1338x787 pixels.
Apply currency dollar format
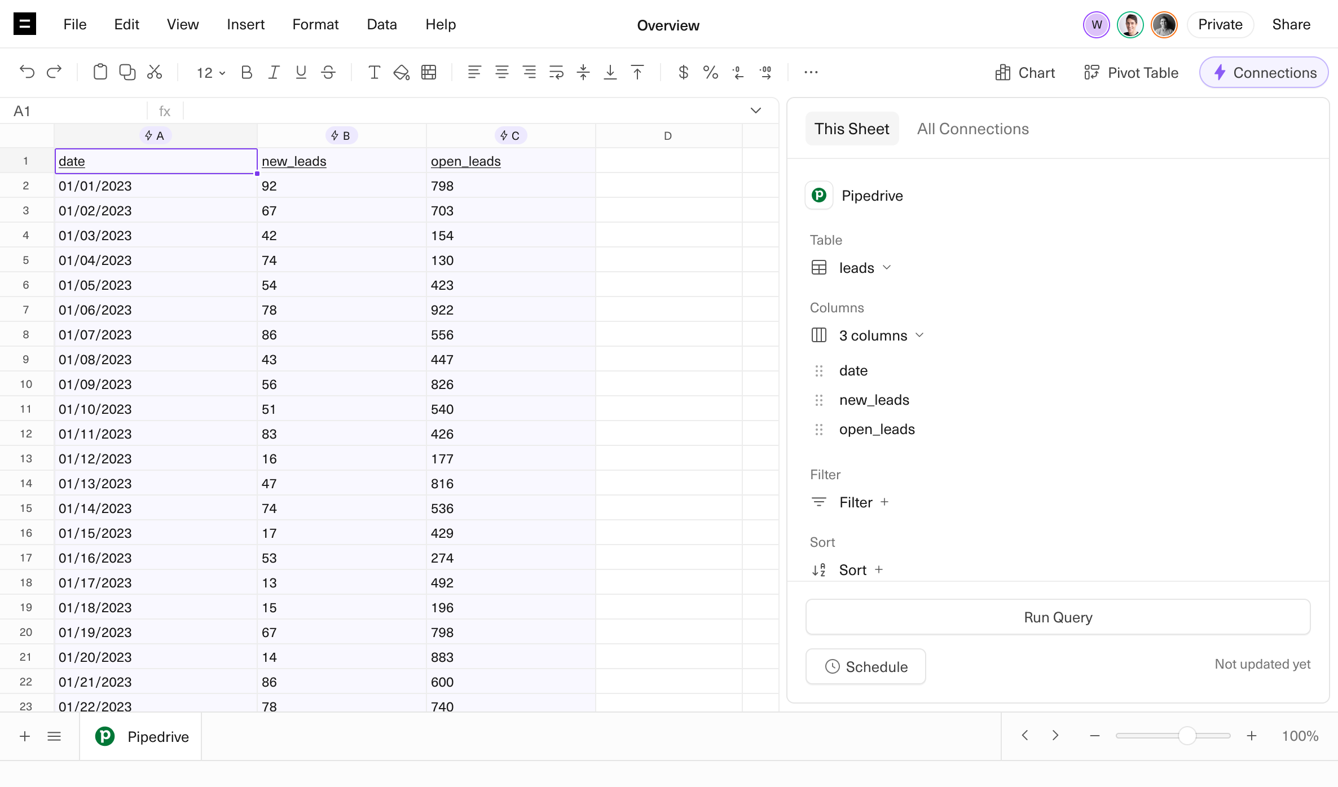tap(683, 72)
